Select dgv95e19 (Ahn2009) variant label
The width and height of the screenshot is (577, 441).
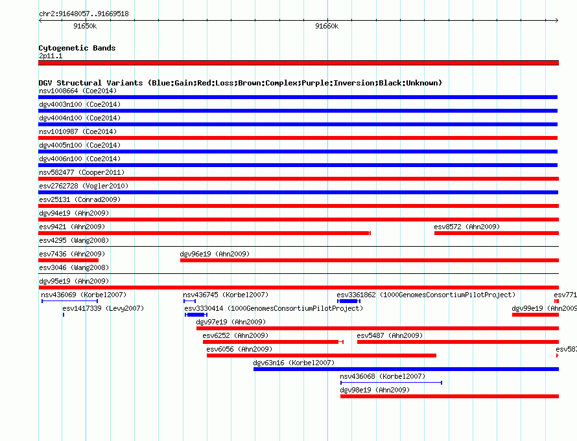point(74,281)
